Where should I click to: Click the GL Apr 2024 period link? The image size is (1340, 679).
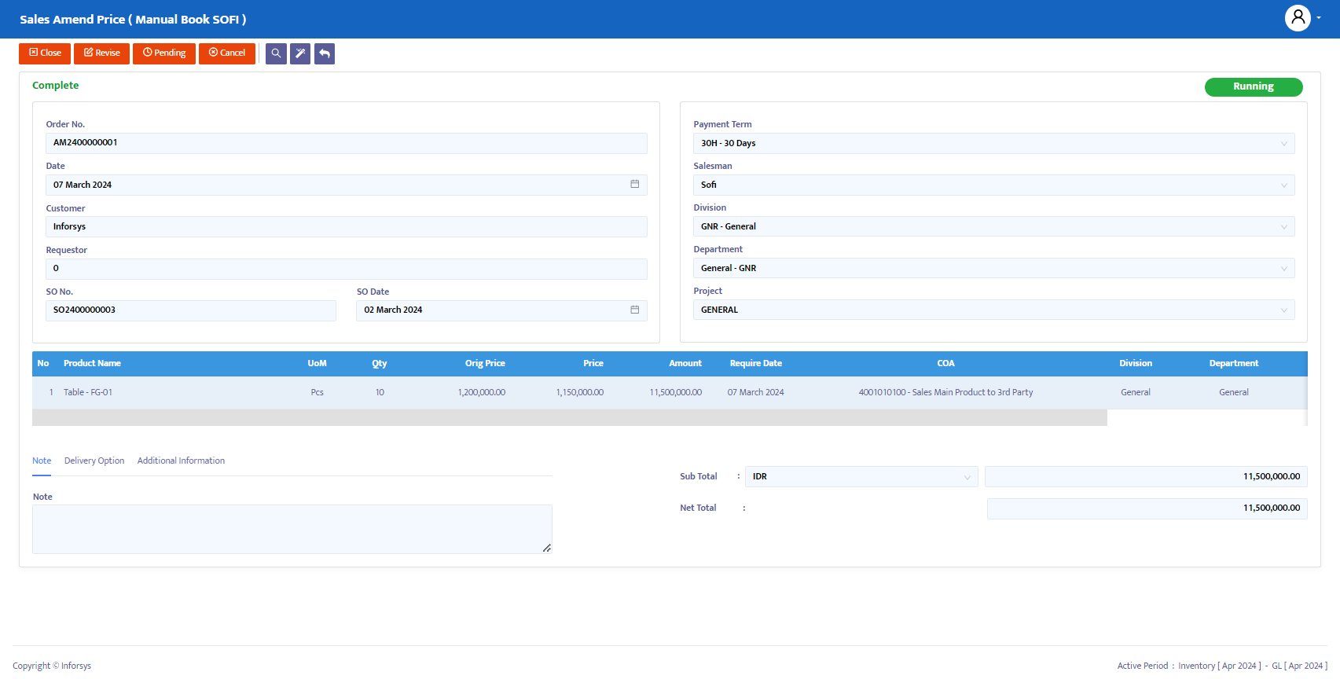pos(1300,666)
